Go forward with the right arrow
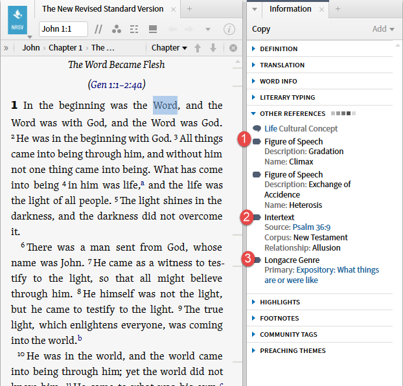Viewport: 403px width, 386px height. coord(189,29)
